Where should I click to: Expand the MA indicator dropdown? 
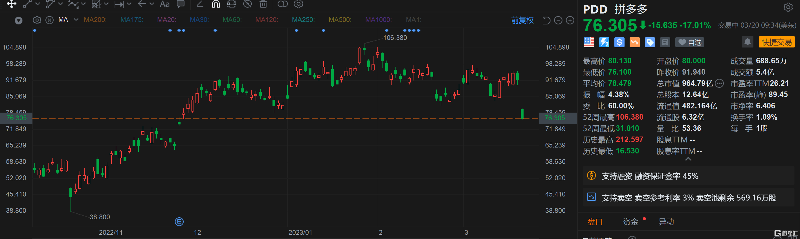tap(76, 20)
